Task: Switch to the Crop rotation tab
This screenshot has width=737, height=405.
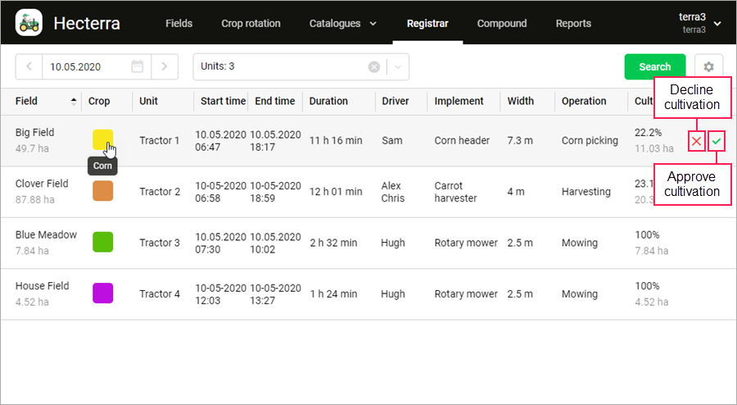Action: (x=251, y=23)
